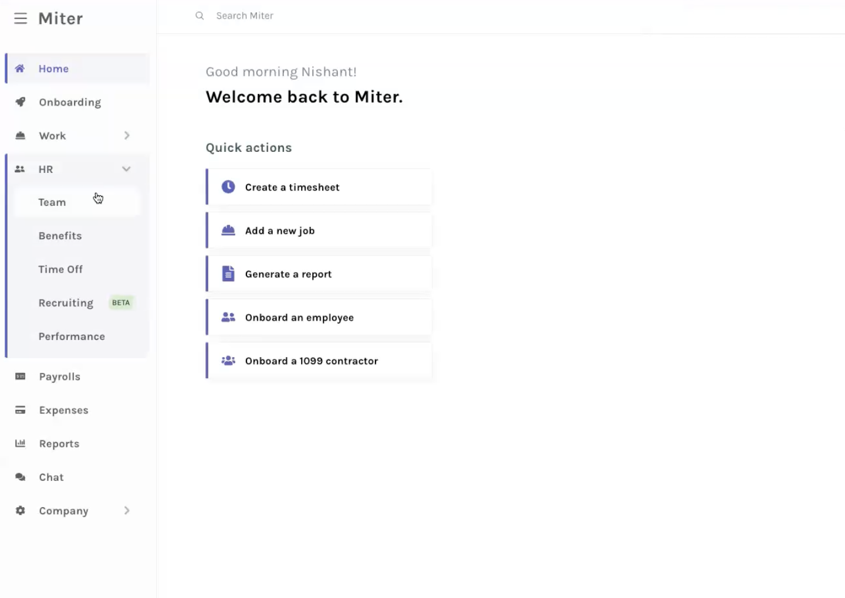Open the Expenses section
Image resolution: width=845 pixels, height=598 pixels.
coord(77,410)
